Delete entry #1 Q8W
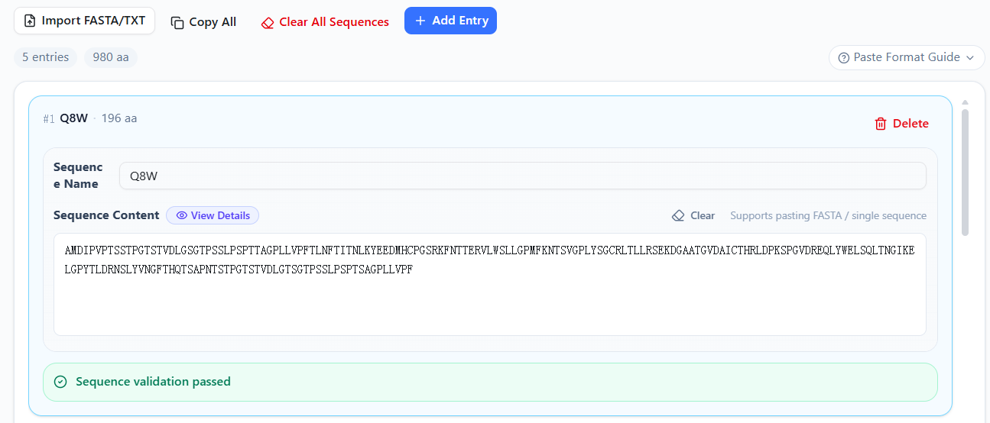This screenshot has height=423, width=990. (x=902, y=124)
